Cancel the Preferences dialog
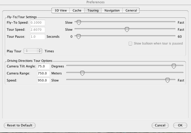 click(160, 125)
